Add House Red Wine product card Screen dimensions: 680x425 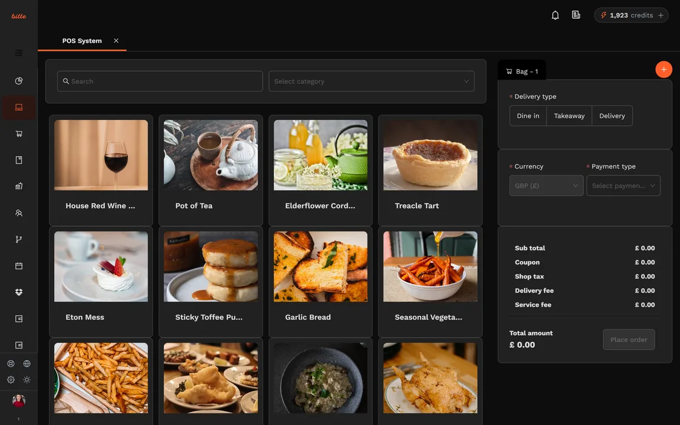(x=101, y=170)
